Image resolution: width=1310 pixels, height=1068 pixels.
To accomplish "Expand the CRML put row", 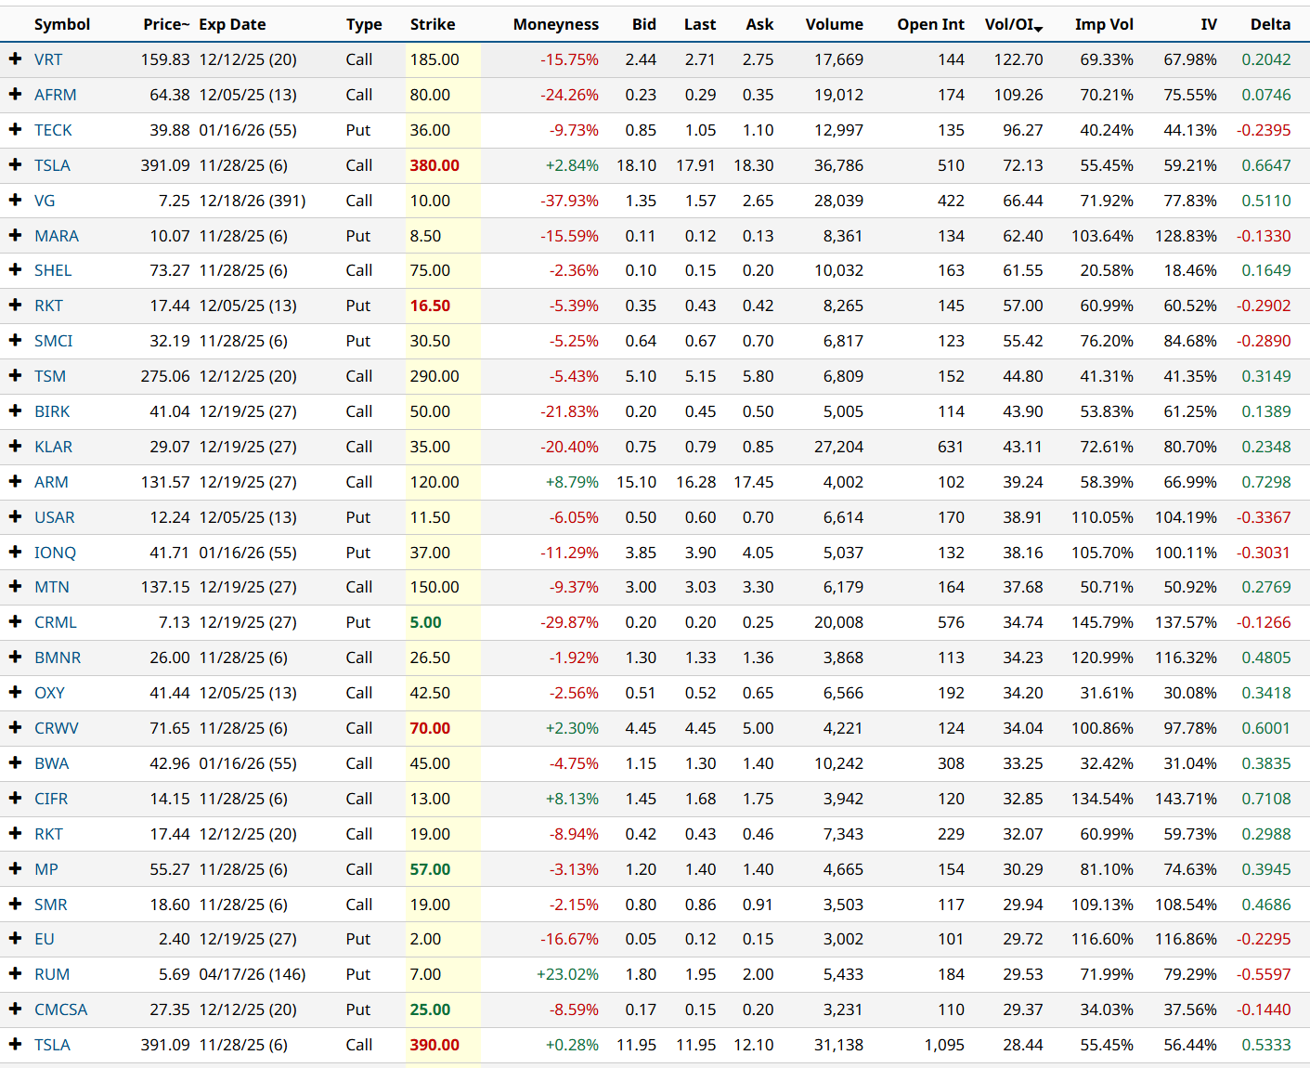I will (15, 622).
